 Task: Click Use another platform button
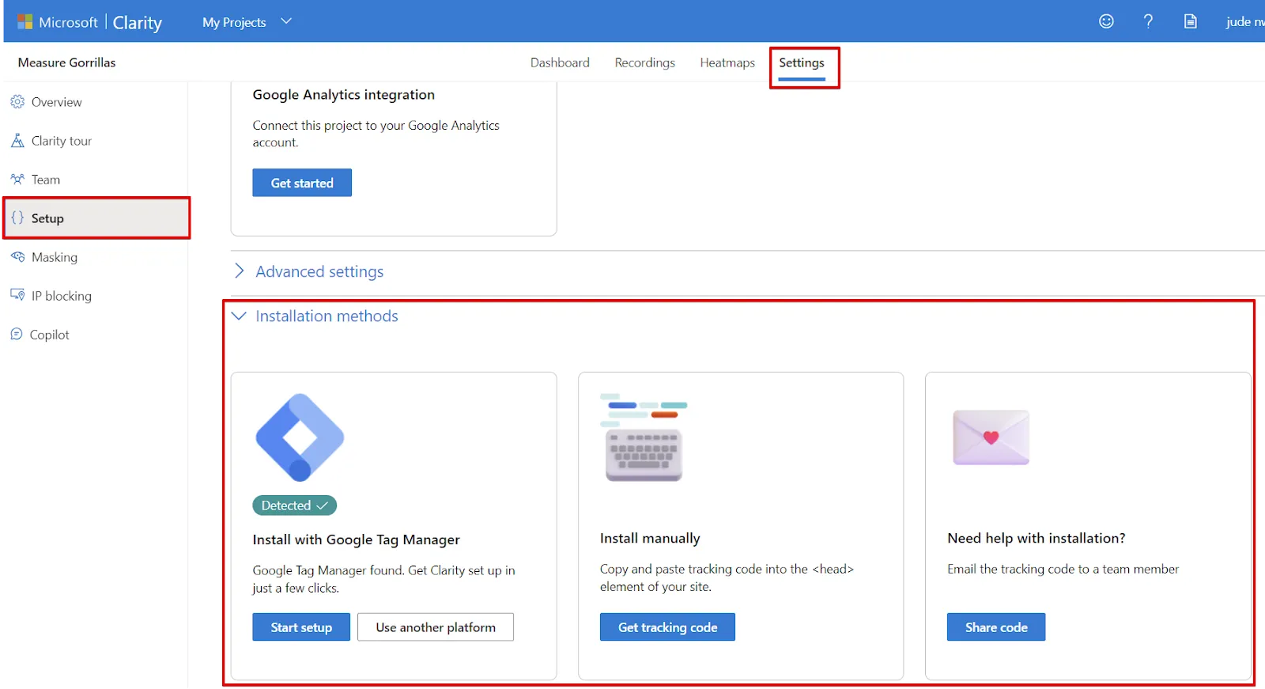pyautogui.click(x=436, y=627)
